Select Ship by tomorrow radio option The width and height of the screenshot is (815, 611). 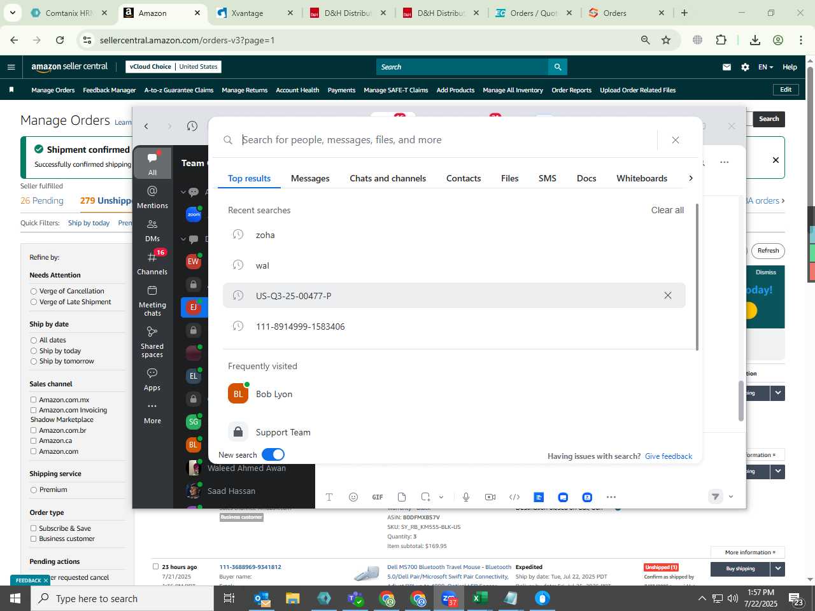click(x=34, y=362)
